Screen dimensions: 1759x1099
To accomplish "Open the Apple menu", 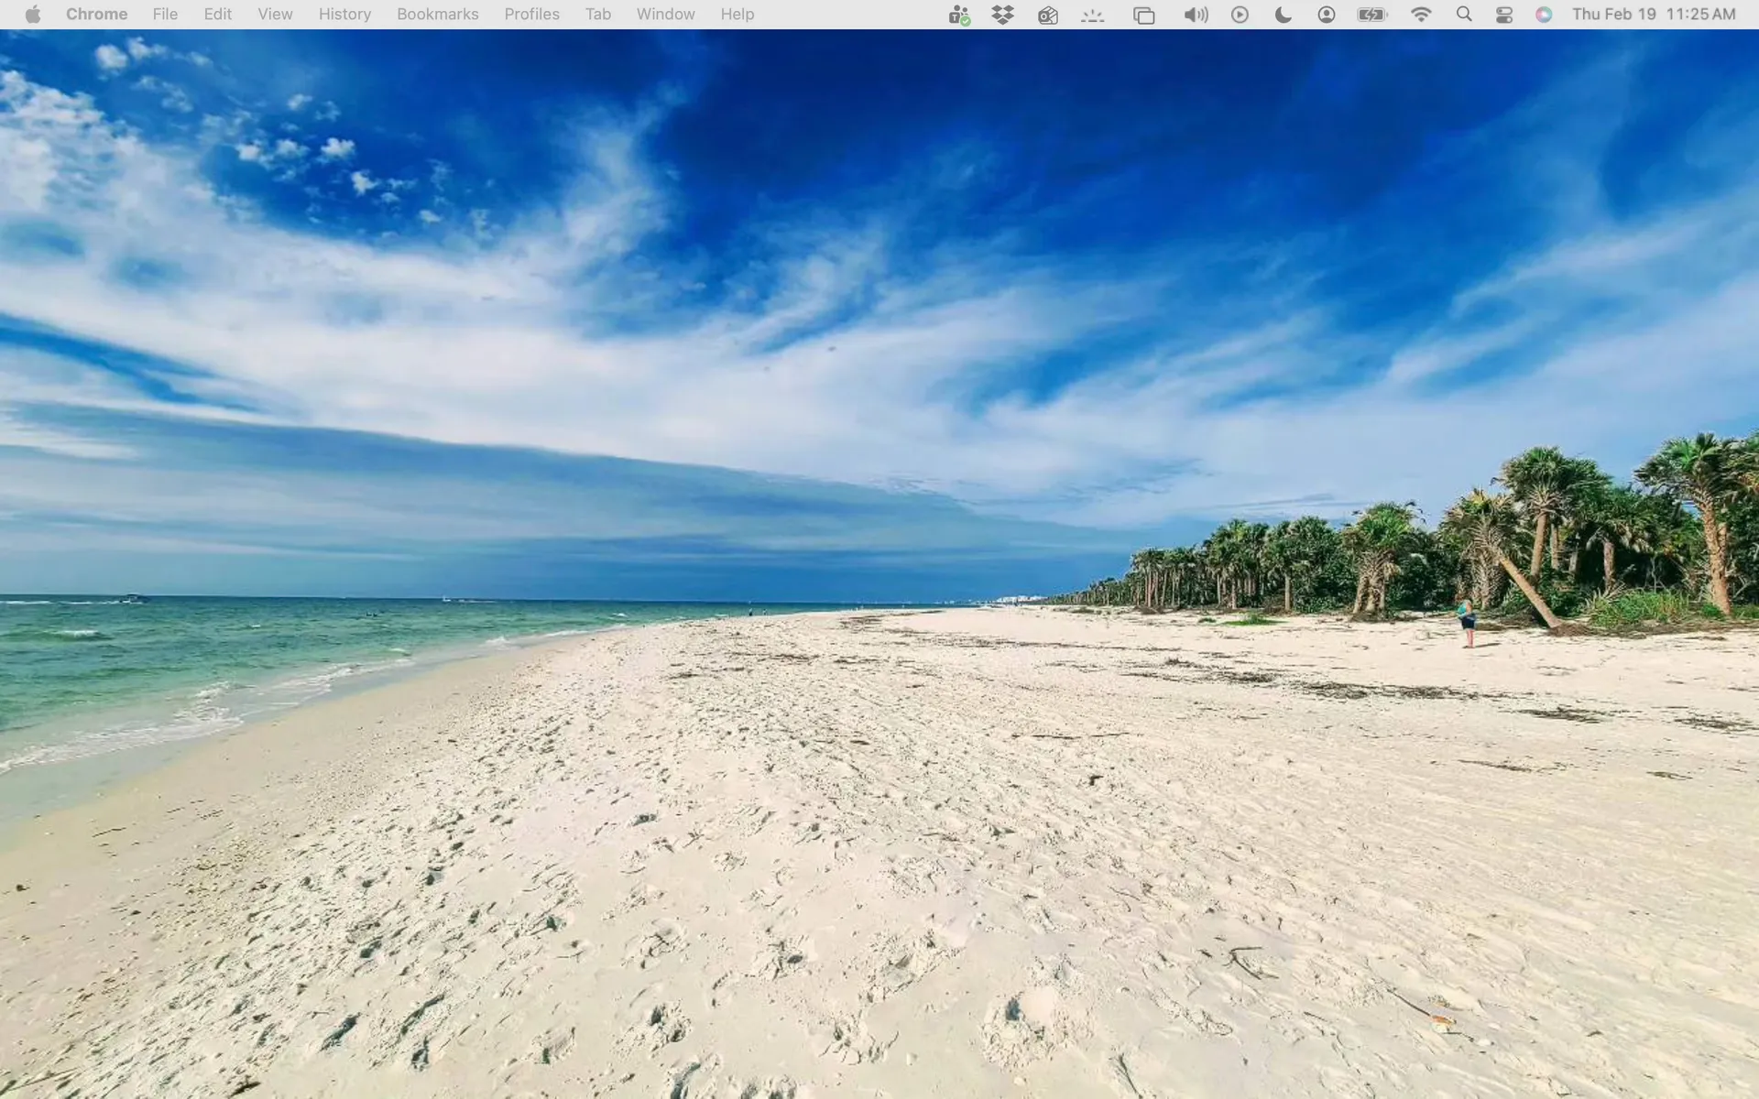I will coord(33,15).
